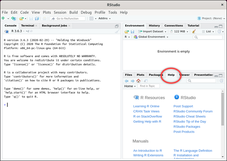The width and height of the screenshot is (227, 161).
Task: Maximize the Environment pane
Action: 221,27
